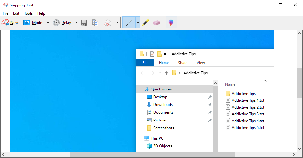Click the pin icon beside Documents
The image size is (303, 158).
click(210, 112)
